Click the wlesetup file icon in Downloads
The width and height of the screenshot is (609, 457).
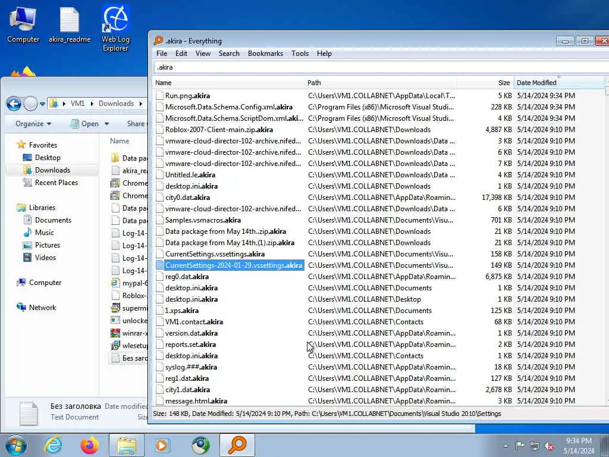pos(115,346)
